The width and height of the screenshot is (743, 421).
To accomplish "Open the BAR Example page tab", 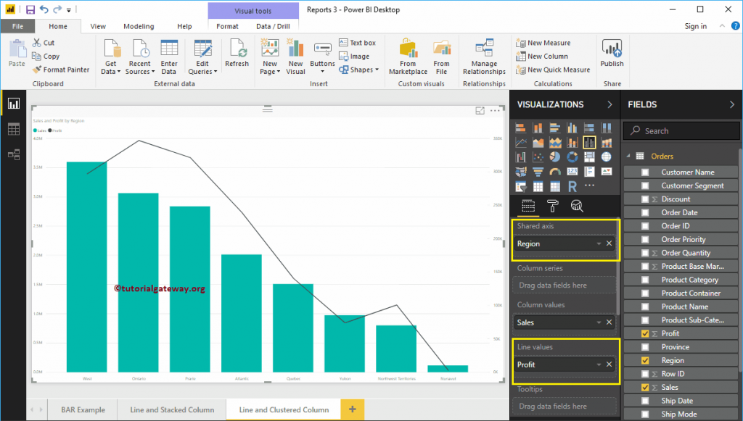I will (x=81, y=409).
